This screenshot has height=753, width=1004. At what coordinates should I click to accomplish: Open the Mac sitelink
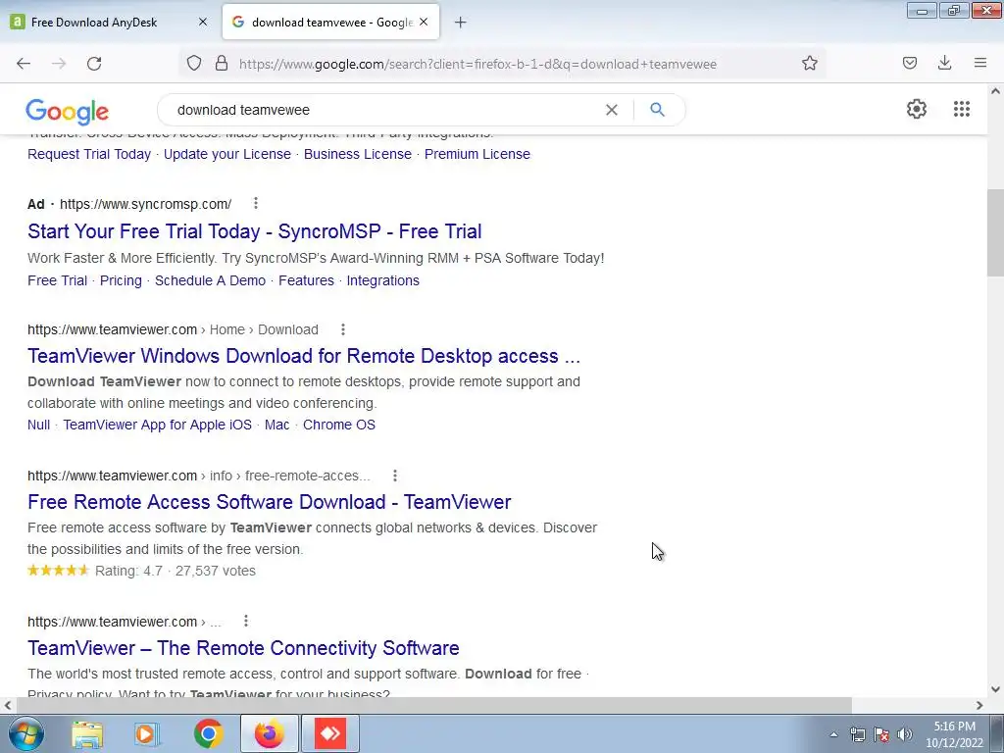[277, 425]
